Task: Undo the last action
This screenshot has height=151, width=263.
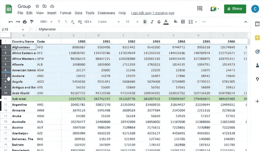Action: [11, 22]
